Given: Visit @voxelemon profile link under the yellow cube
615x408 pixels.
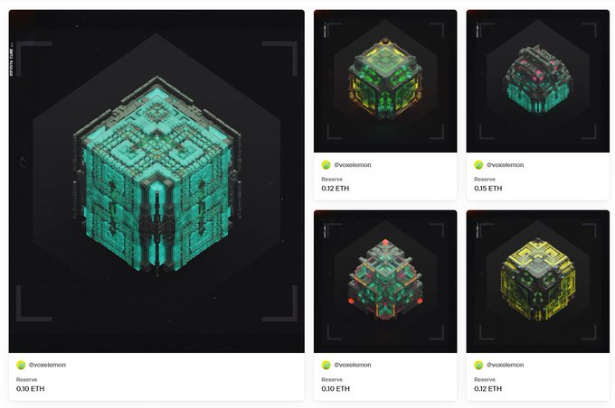Looking at the screenshot, I should click(x=505, y=365).
